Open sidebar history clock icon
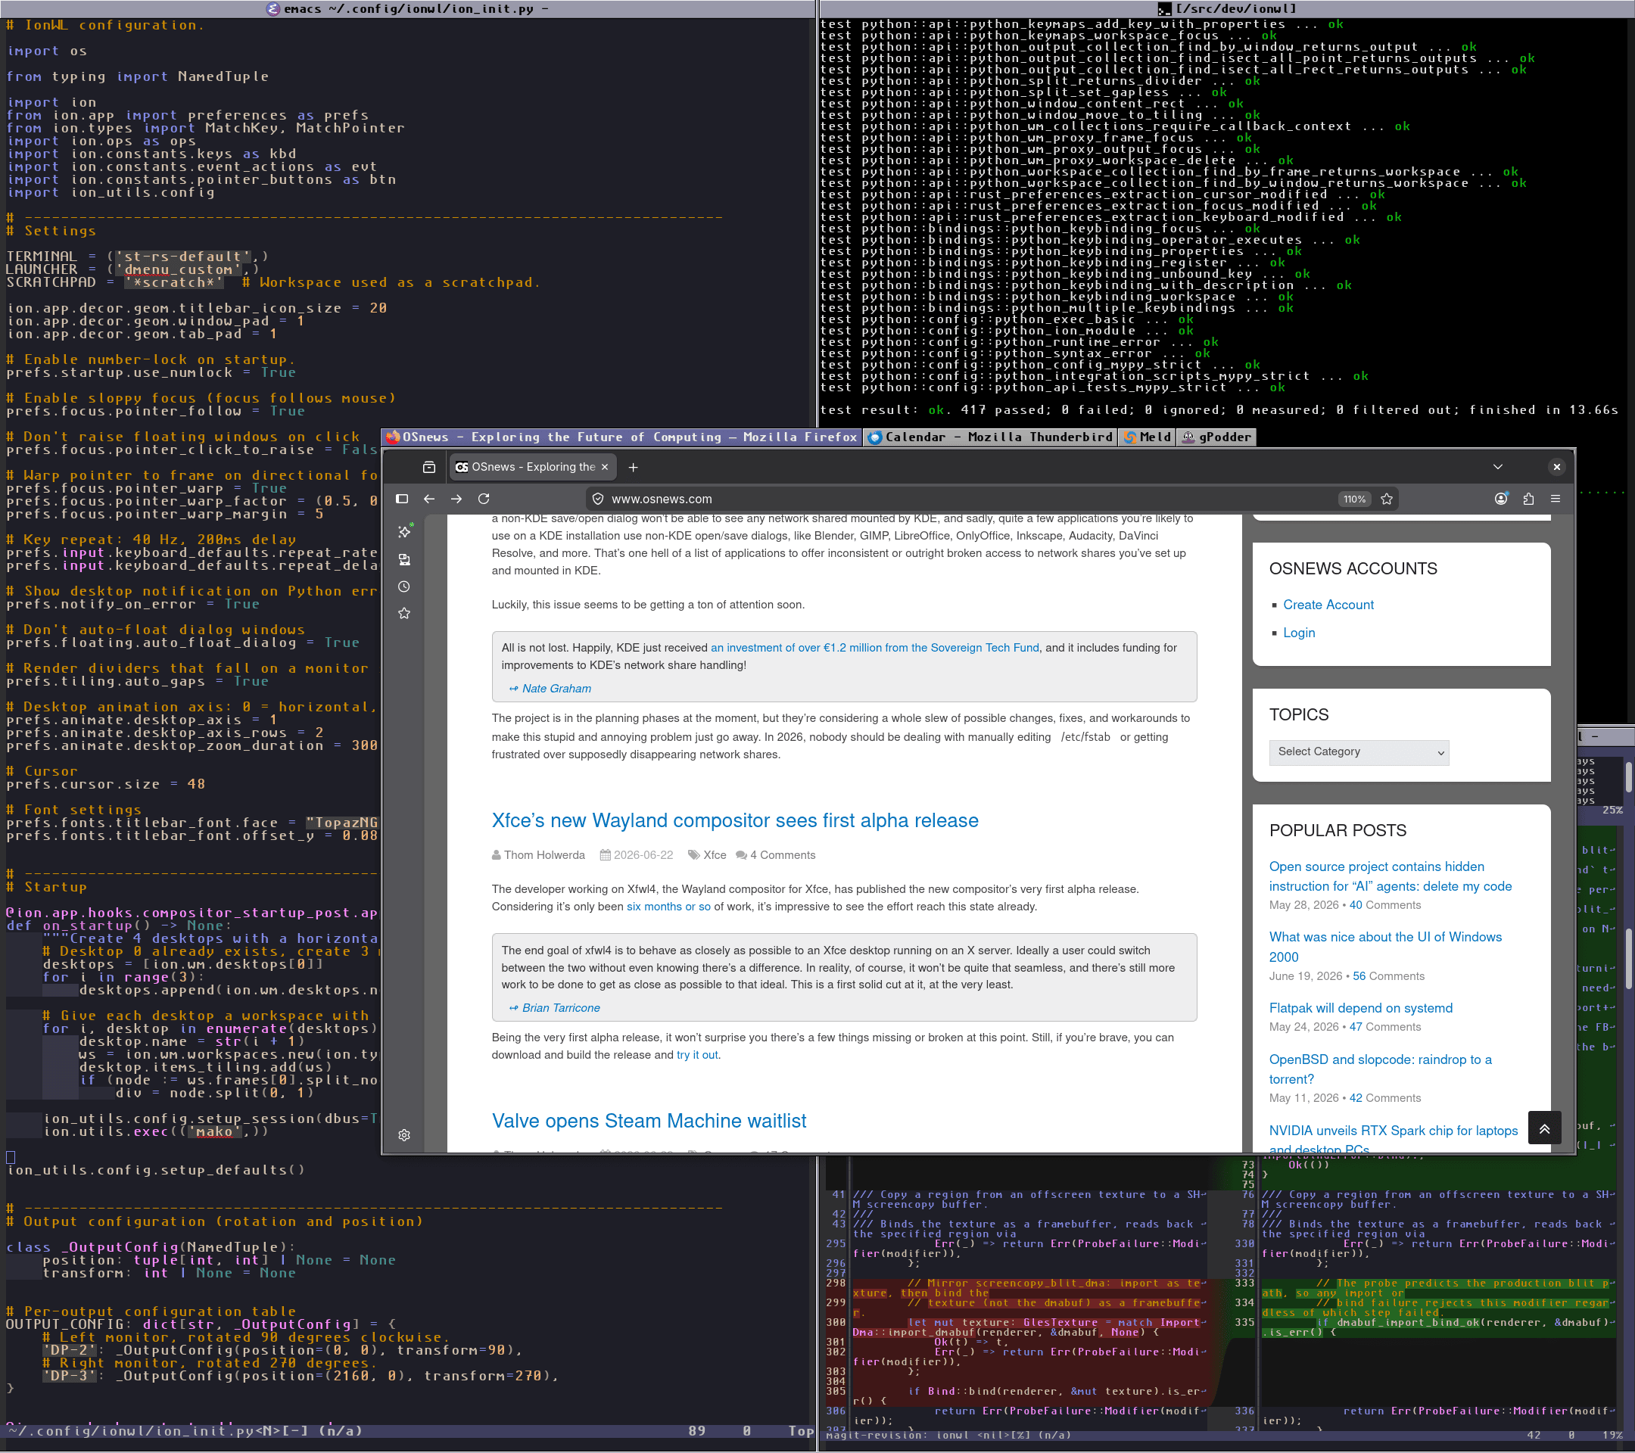The width and height of the screenshot is (1635, 1453). point(404,587)
